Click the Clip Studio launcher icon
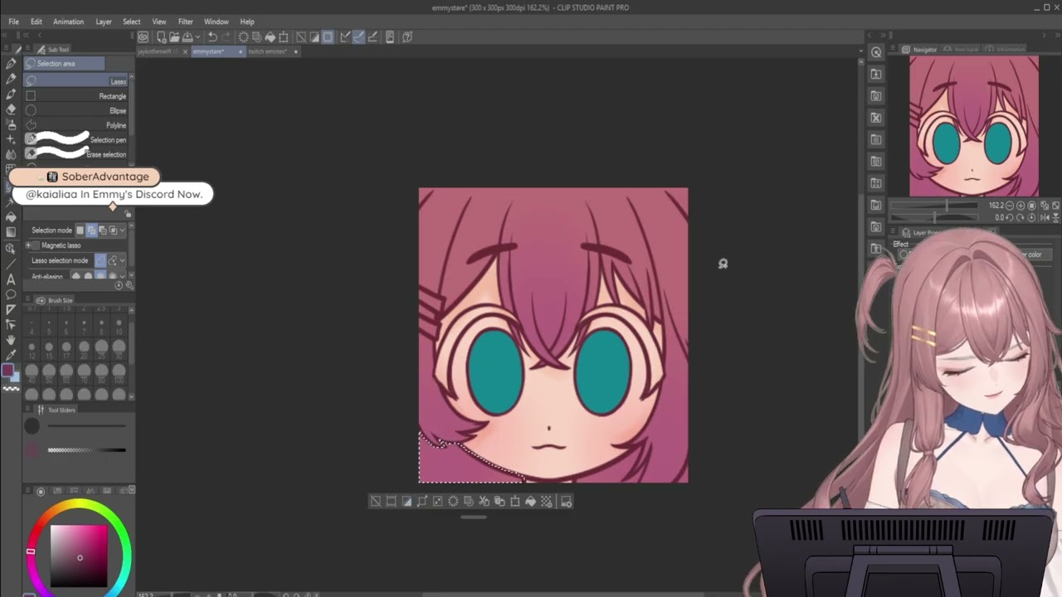Viewport: 1062px width, 597px height. click(144, 36)
